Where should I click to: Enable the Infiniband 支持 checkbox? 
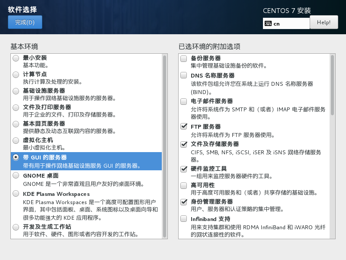(183, 219)
